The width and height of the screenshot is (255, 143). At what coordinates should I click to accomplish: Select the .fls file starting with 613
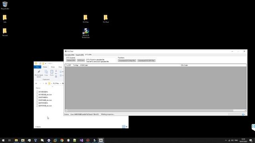point(43,92)
